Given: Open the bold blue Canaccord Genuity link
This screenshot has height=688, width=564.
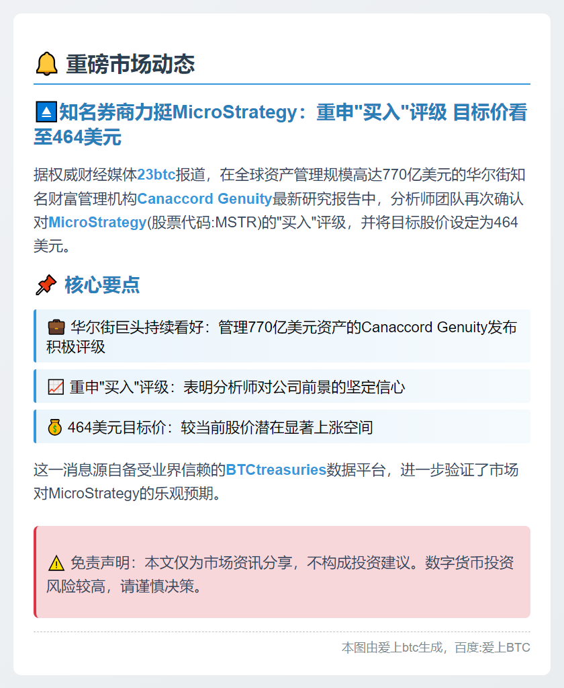Looking at the screenshot, I should (204, 199).
